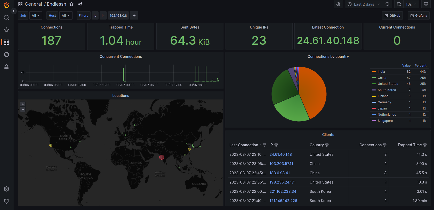434x210 pixels.
Task: Open the Explore compass icon
Action: point(6,54)
